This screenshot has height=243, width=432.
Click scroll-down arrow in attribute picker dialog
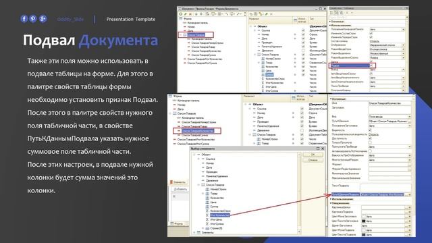299,232
